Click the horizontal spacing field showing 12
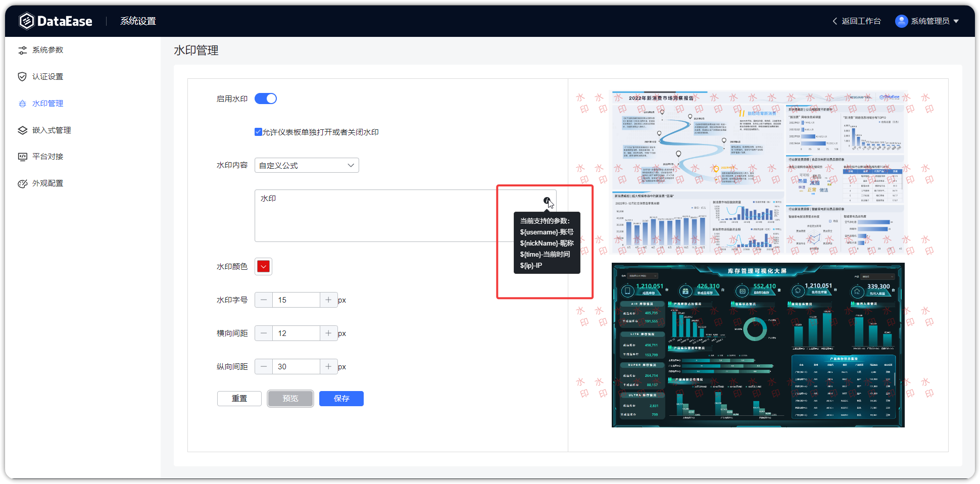This screenshot has width=980, height=484. pos(296,333)
